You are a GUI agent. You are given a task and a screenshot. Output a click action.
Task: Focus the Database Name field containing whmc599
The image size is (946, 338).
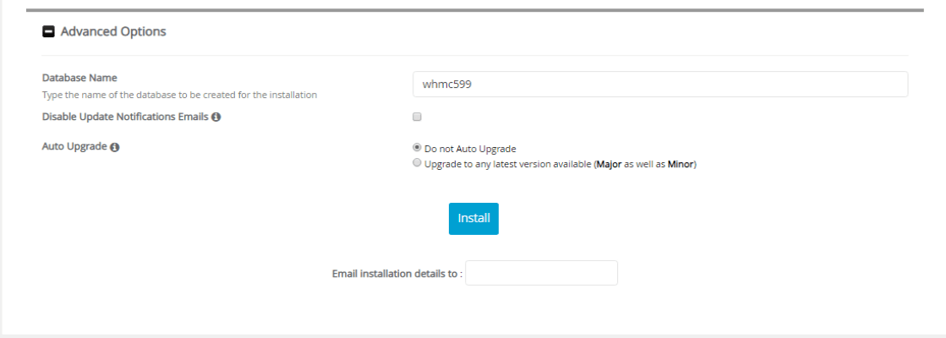coord(660,84)
